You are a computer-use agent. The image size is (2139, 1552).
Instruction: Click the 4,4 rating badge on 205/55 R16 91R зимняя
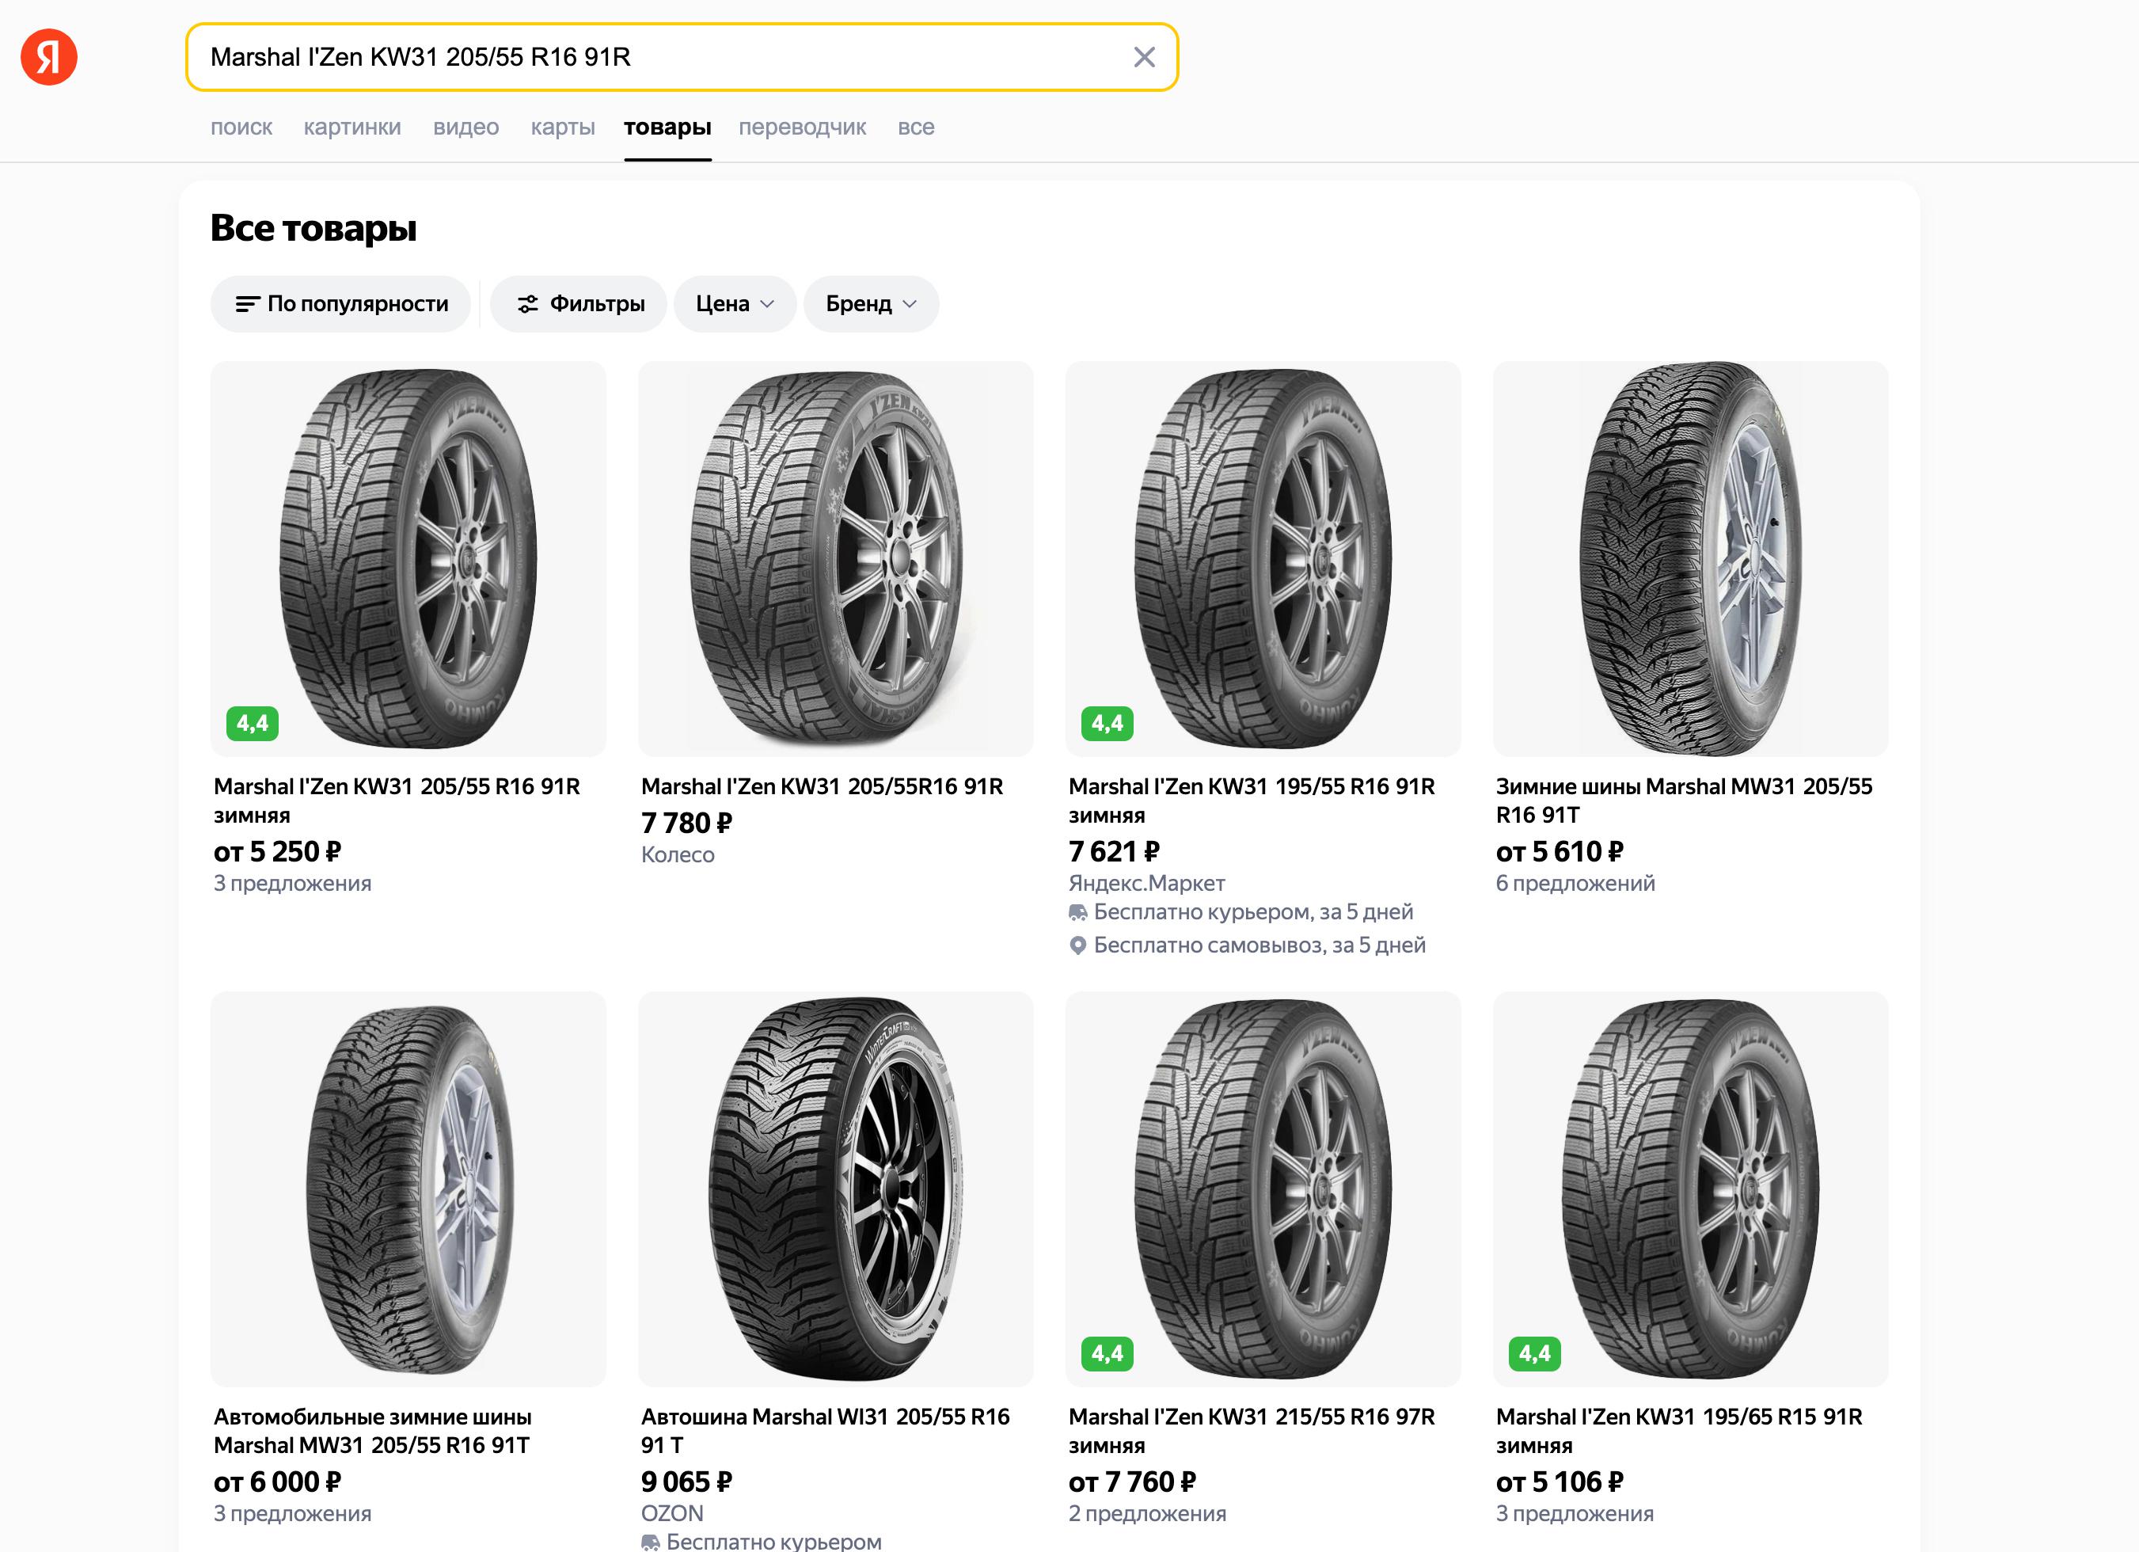253,724
